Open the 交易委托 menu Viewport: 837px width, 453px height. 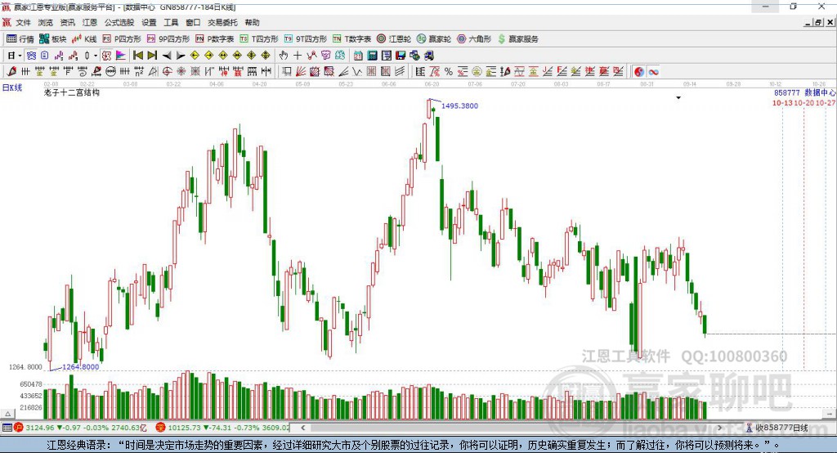coord(222,22)
